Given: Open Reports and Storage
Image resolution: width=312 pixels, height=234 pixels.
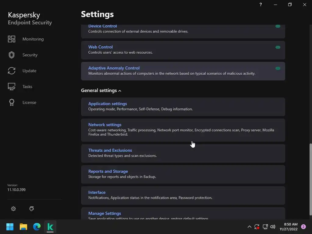Looking at the screenshot, I should [108, 171].
